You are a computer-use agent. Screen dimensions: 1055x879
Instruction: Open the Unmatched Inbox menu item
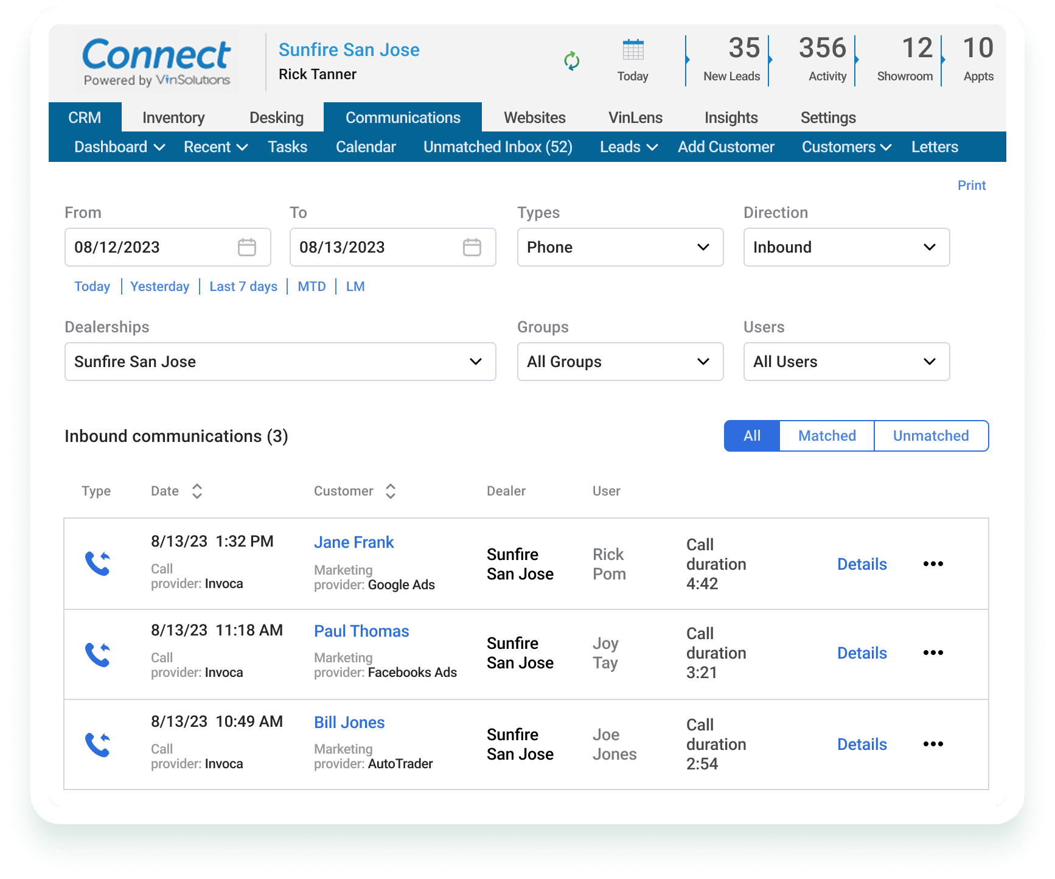tap(498, 147)
